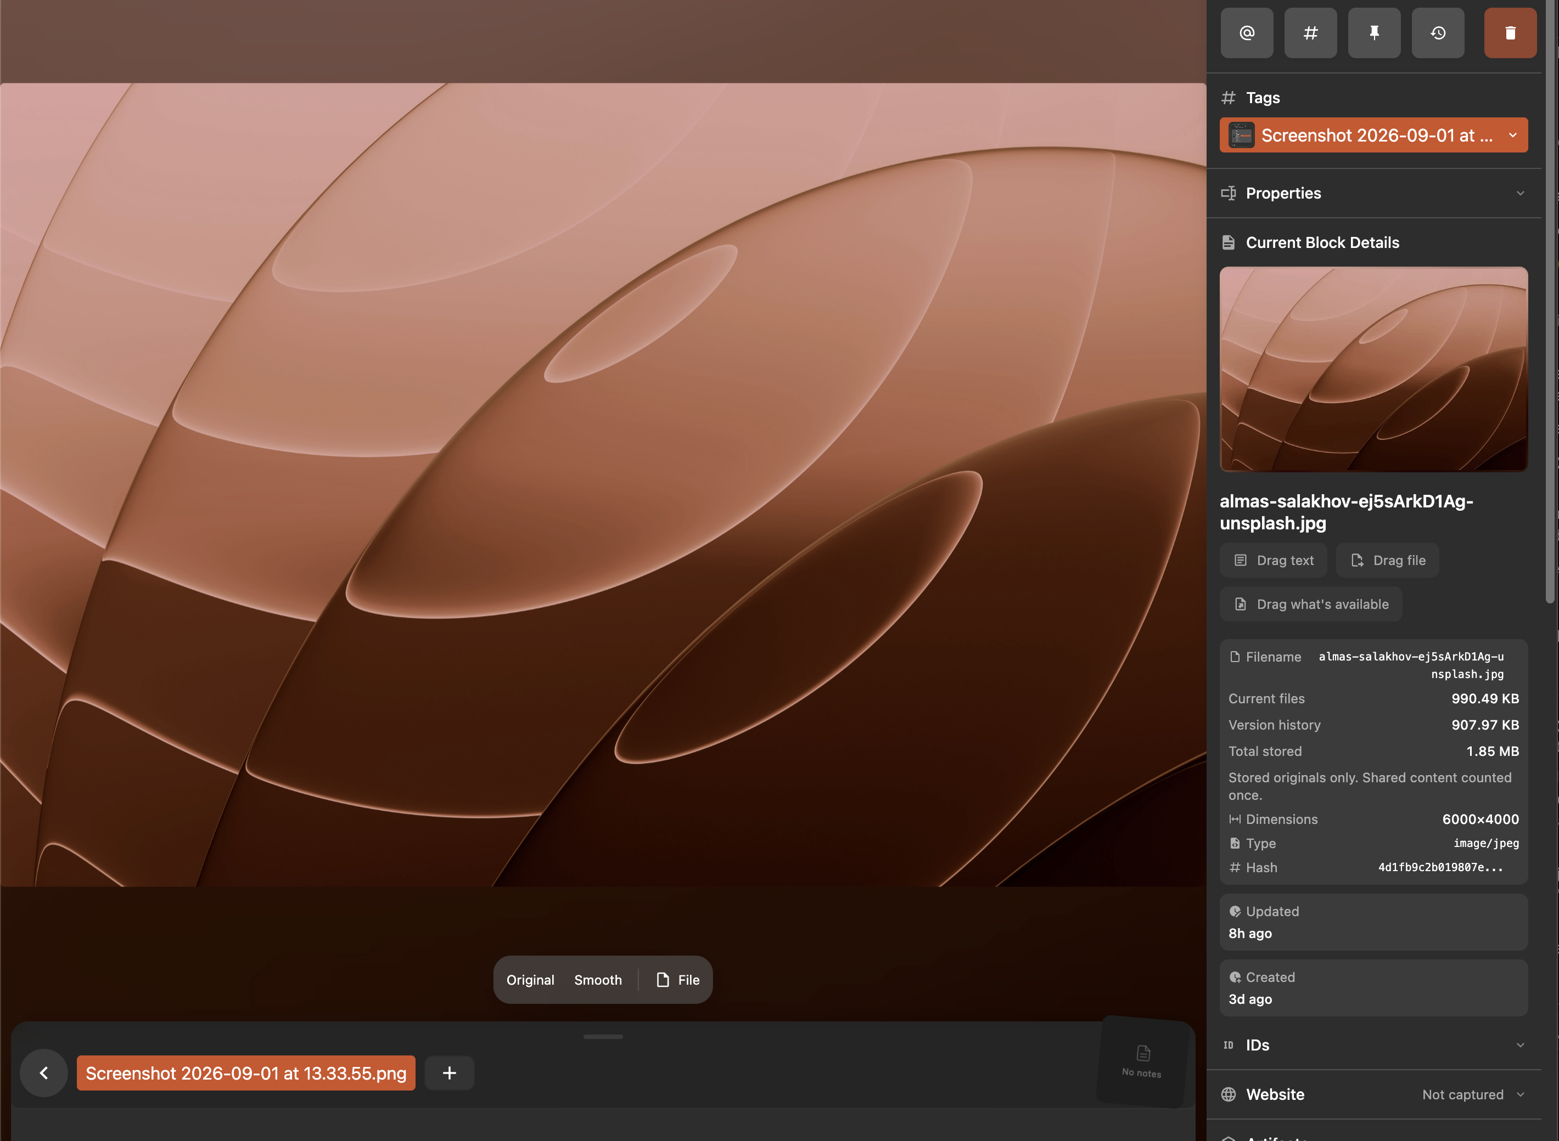Click the Current files 990.49 KB value

coord(1485,698)
